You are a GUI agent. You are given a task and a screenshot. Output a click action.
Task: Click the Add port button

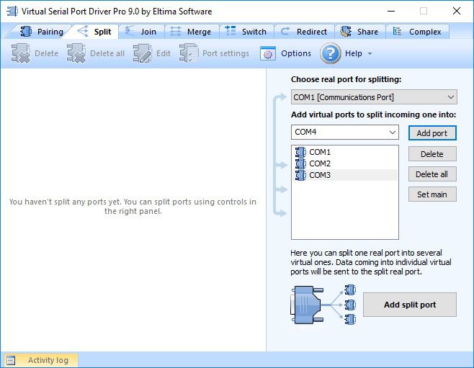pyautogui.click(x=432, y=133)
